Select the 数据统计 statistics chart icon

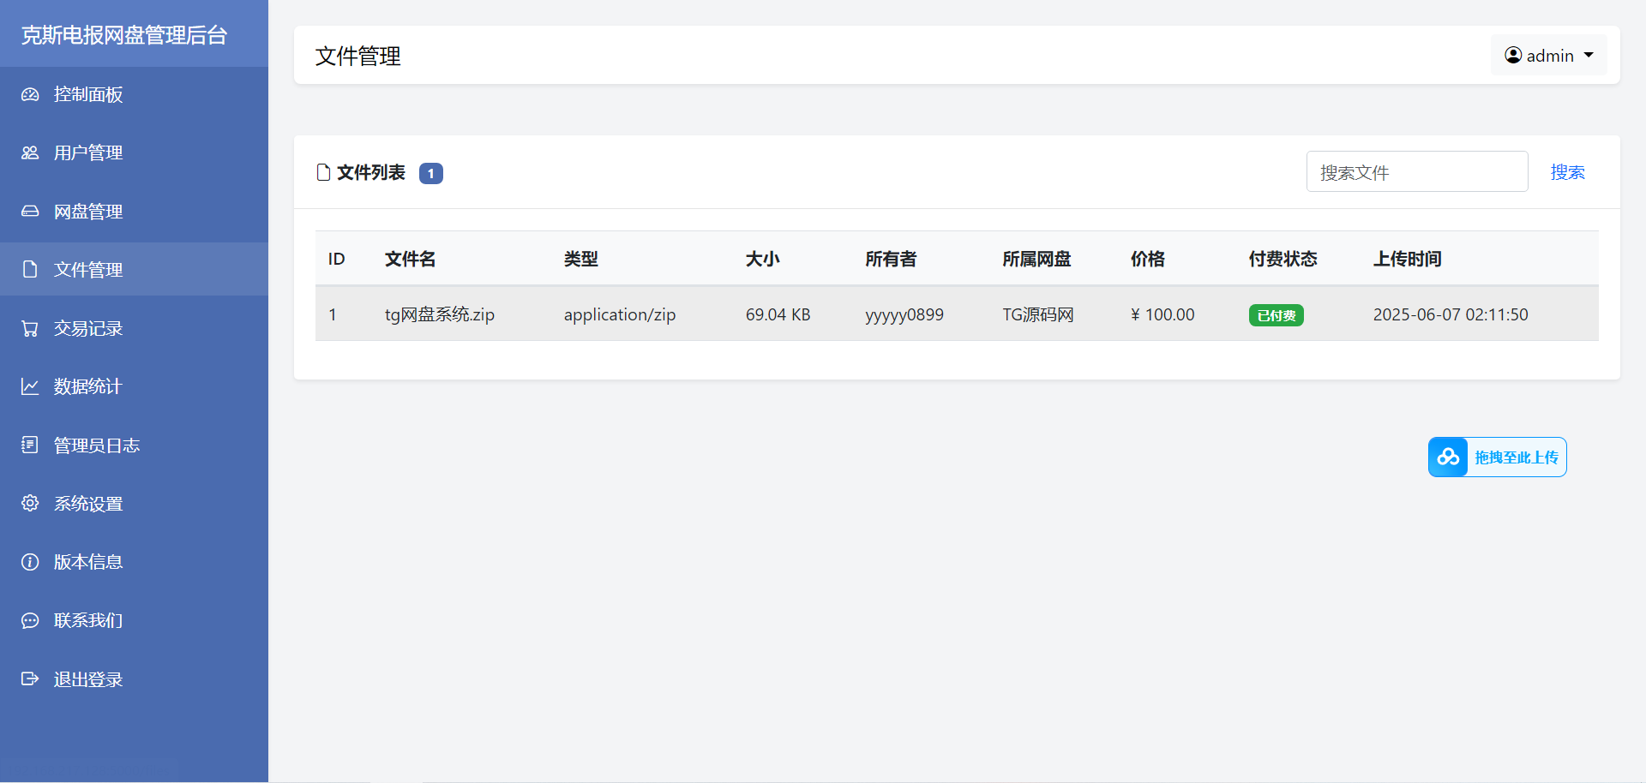click(30, 386)
